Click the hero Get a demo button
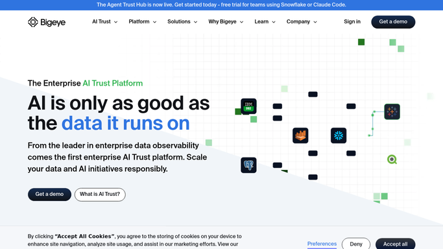The image size is (443, 249). (49, 195)
